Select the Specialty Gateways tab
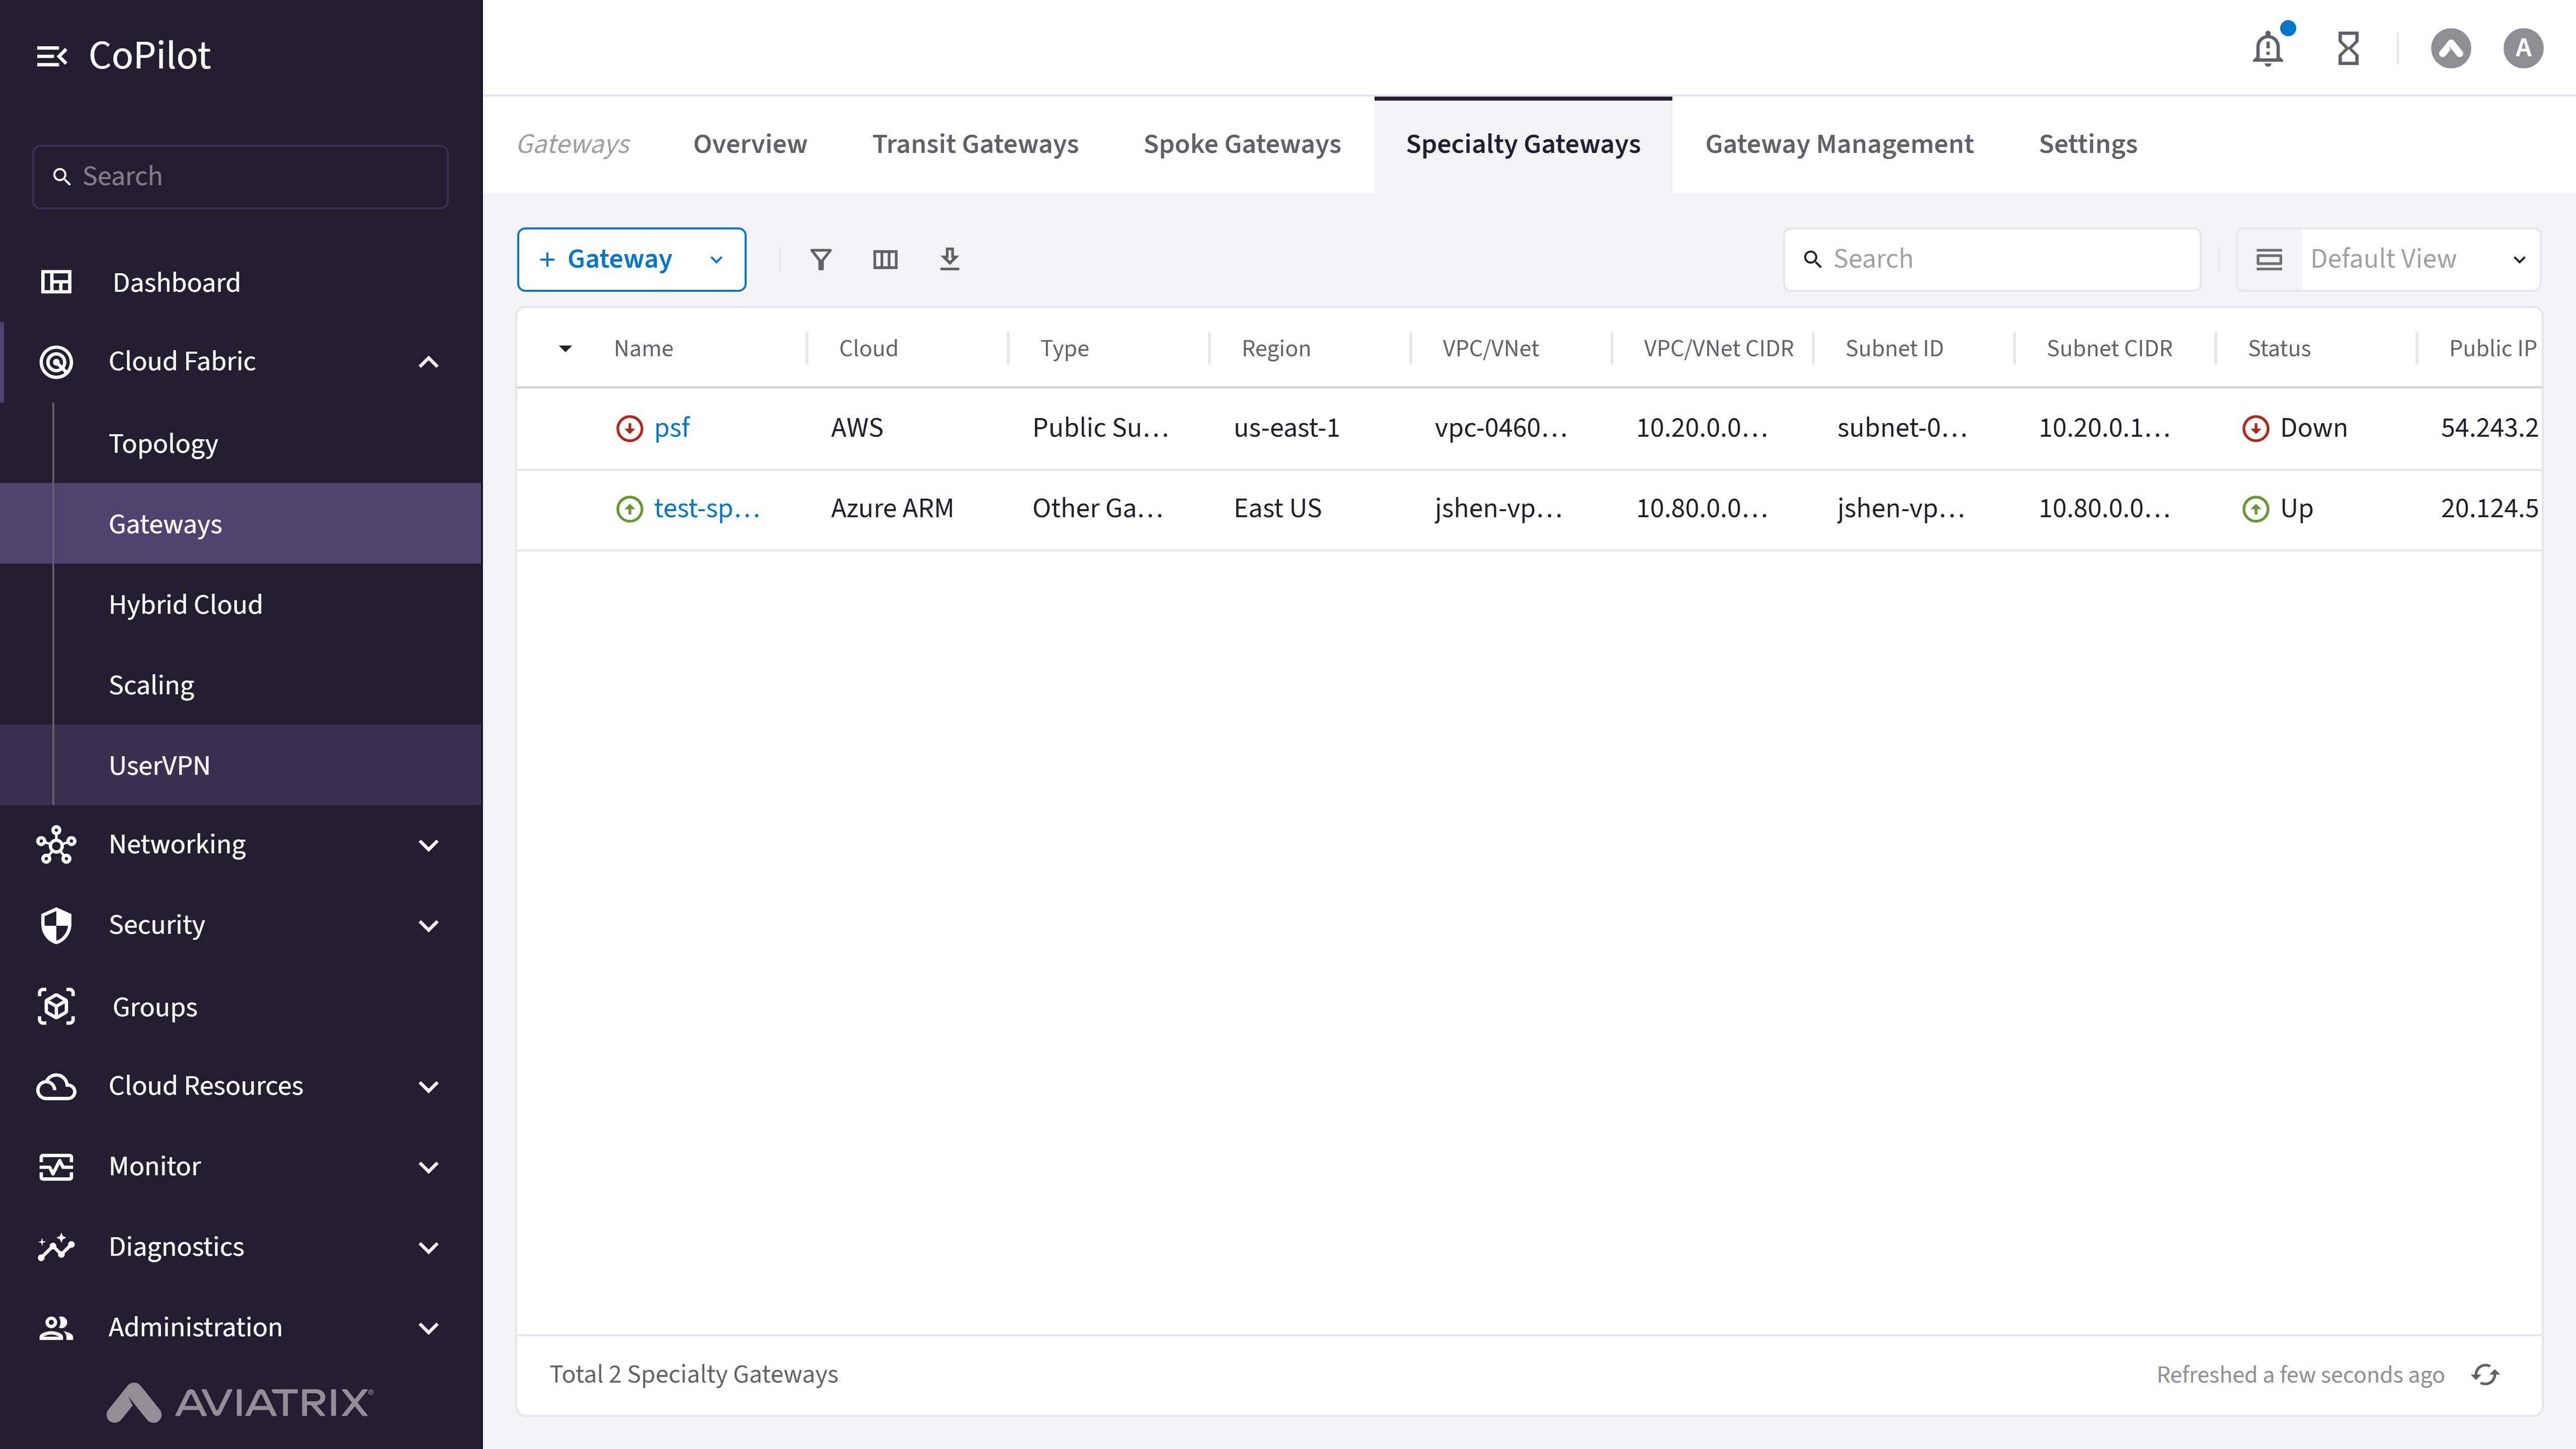Viewport: 2576px width, 1449px height. [x=1523, y=145]
